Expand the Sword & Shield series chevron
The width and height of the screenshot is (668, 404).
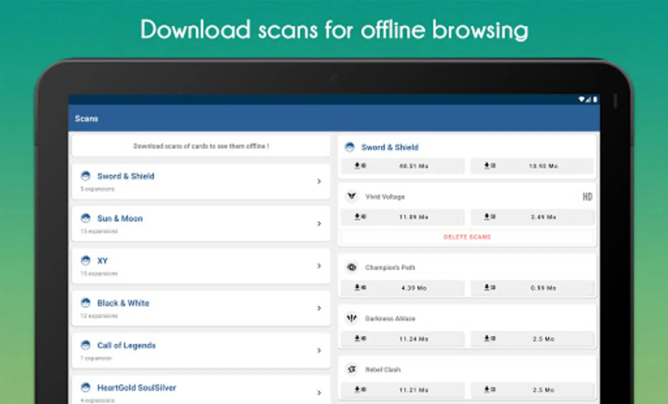319,181
